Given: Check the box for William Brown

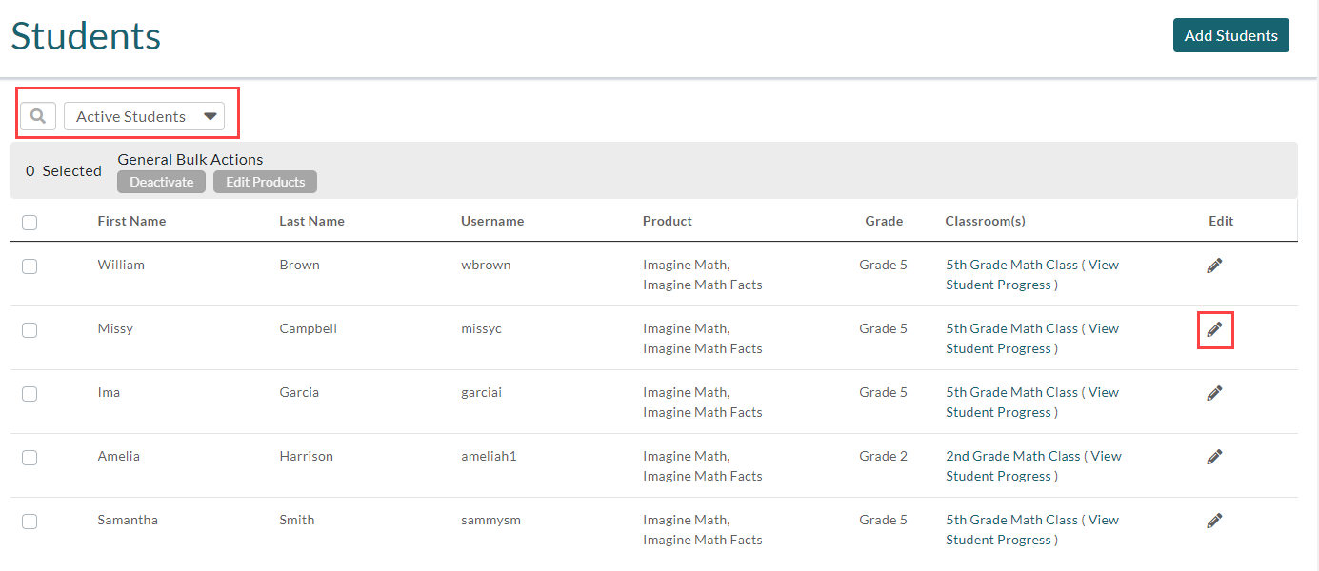Looking at the screenshot, I should [x=30, y=266].
